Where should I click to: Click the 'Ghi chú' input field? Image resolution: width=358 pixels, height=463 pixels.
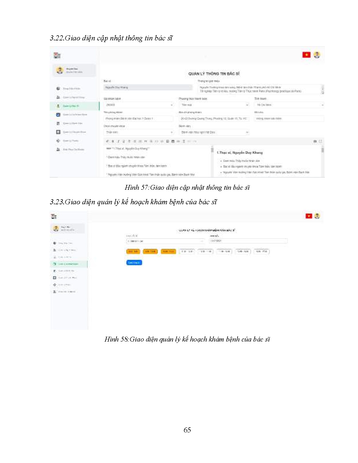(289, 119)
